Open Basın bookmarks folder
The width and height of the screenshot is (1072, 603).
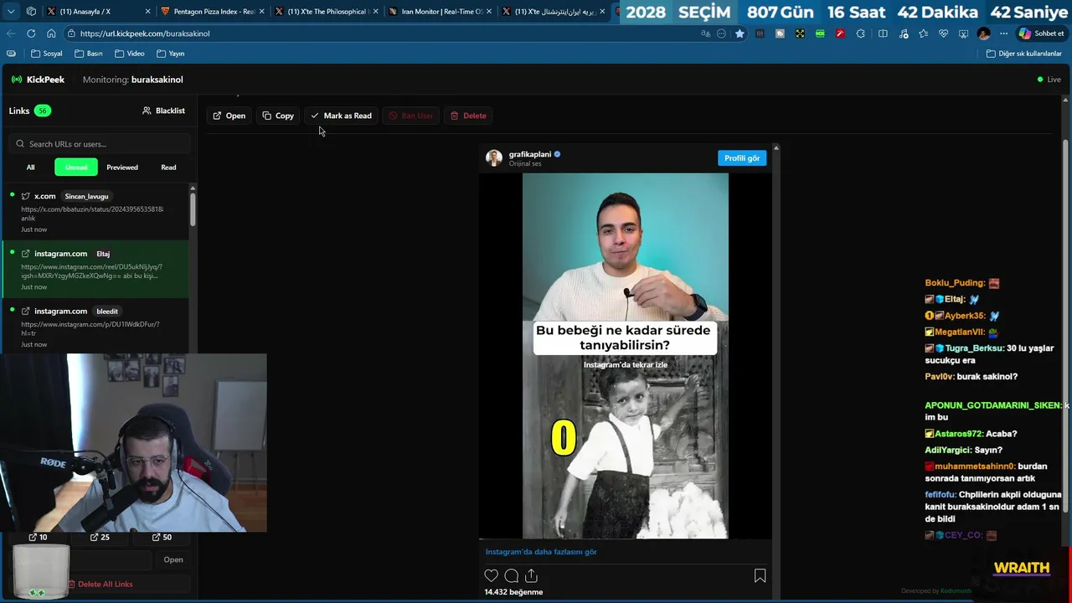tap(89, 54)
